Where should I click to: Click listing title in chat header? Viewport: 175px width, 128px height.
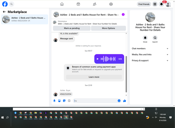click(89, 15)
